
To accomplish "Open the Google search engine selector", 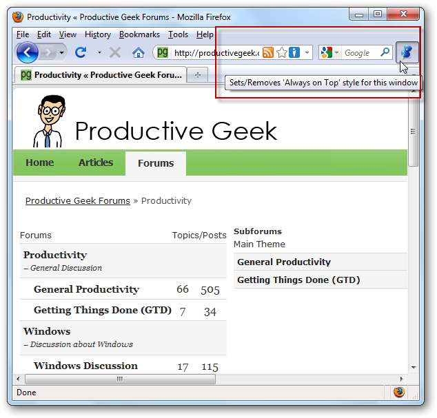I will (x=329, y=52).
